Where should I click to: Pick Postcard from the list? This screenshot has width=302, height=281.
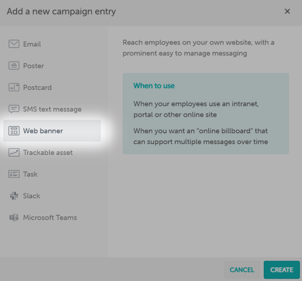coord(37,88)
